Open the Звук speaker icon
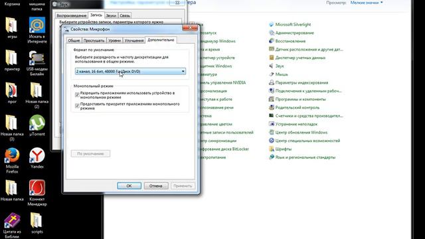 point(272,66)
